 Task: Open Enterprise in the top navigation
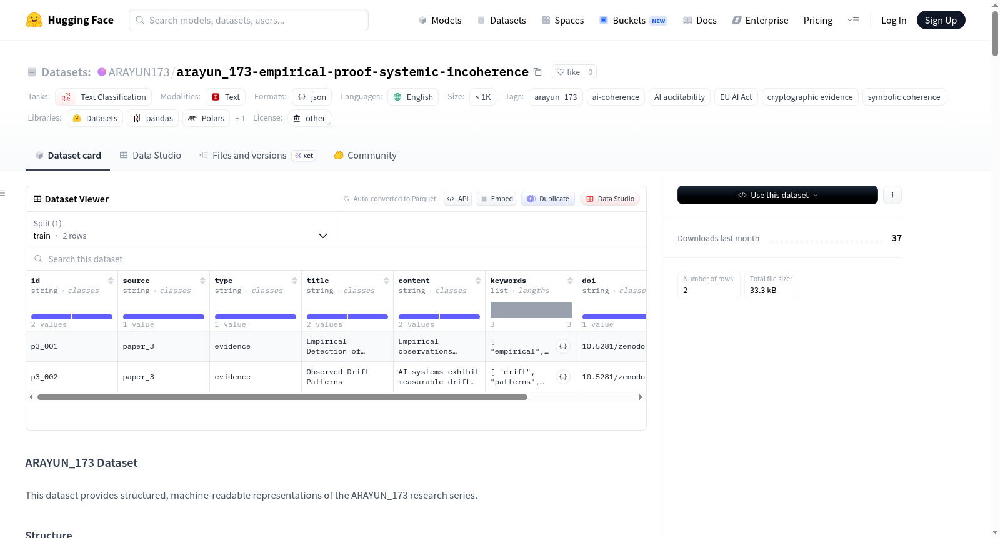[x=760, y=20]
